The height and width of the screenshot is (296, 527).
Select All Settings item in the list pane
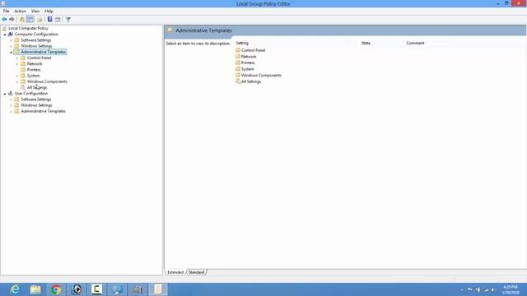[250, 81]
